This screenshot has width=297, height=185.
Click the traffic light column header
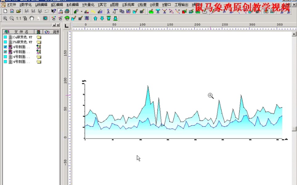coord(39,32)
